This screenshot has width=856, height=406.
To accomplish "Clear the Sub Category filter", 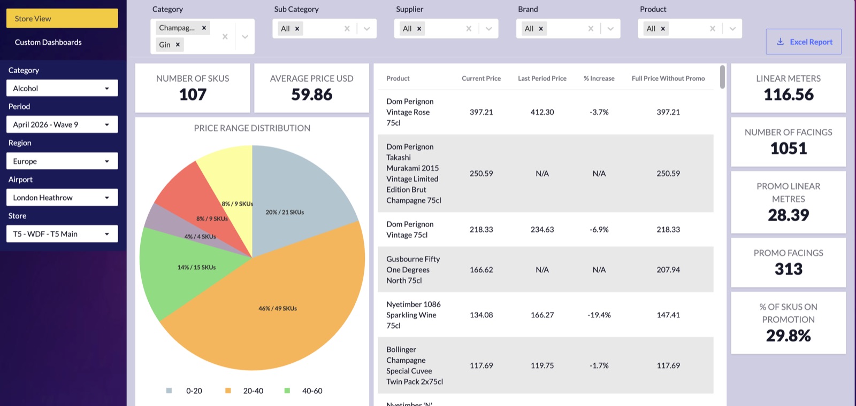I will [x=347, y=29].
